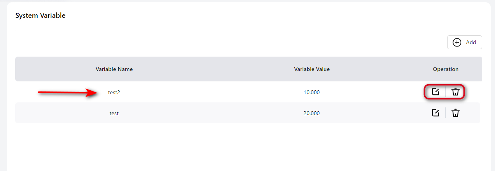This screenshot has height=171, width=495.
Task: Click the divider between test row icons
Action: pos(445,113)
